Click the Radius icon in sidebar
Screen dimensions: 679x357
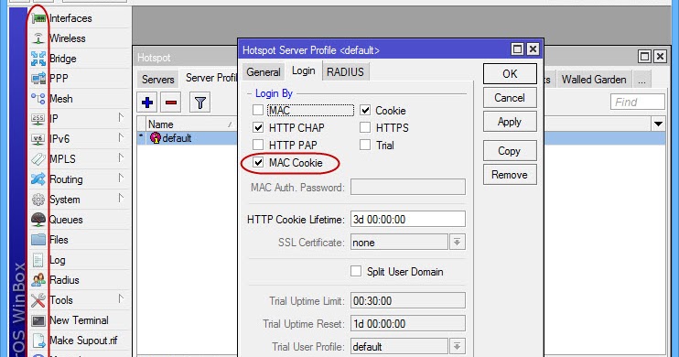pyautogui.click(x=38, y=280)
